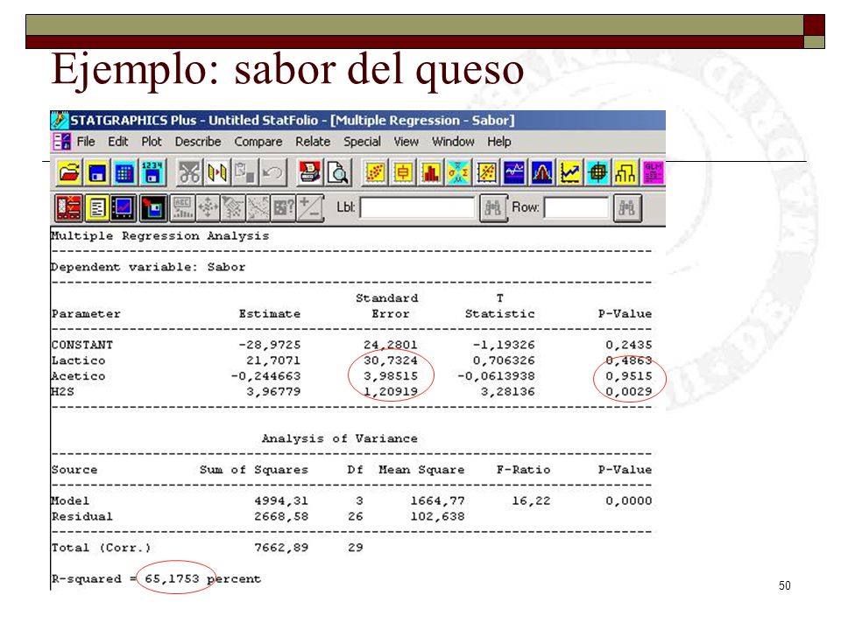
Task: Click the 'Analysis of Variance' heading
Action: pos(340,438)
